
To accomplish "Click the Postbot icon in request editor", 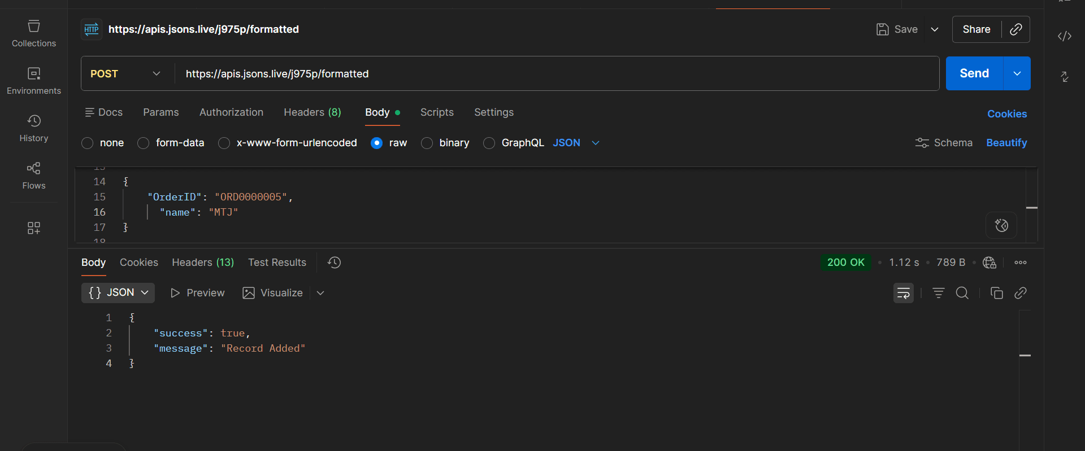I will coord(1001,225).
